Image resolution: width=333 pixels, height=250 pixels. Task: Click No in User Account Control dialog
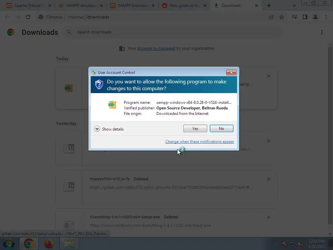[221, 128]
